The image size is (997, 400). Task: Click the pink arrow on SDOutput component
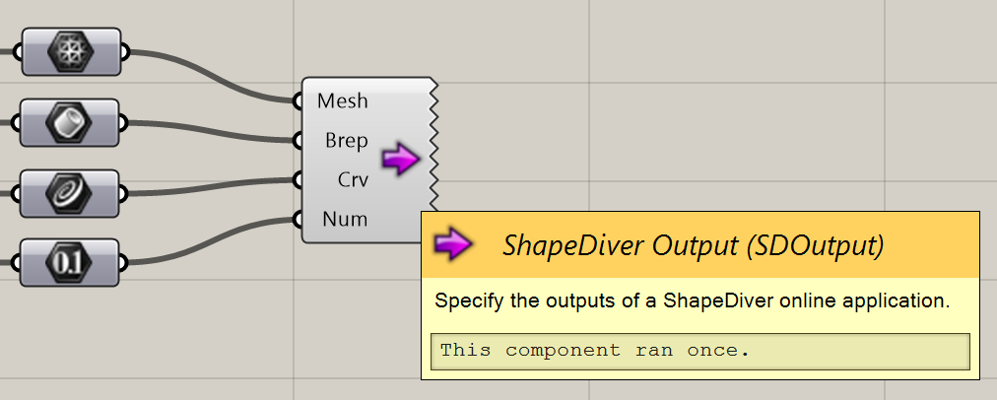[400, 159]
